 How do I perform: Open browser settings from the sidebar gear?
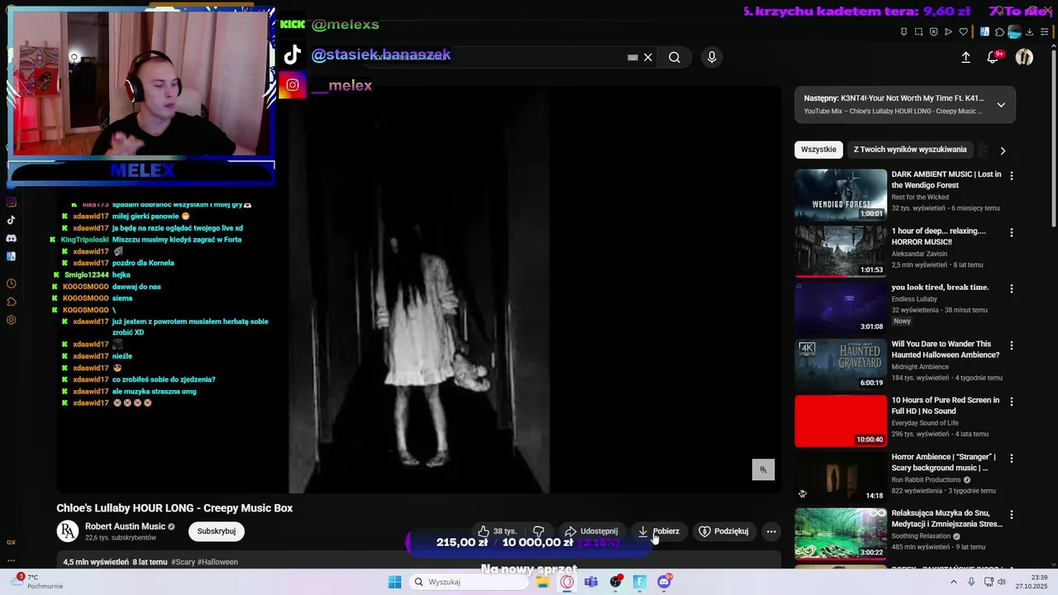click(x=12, y=320)
